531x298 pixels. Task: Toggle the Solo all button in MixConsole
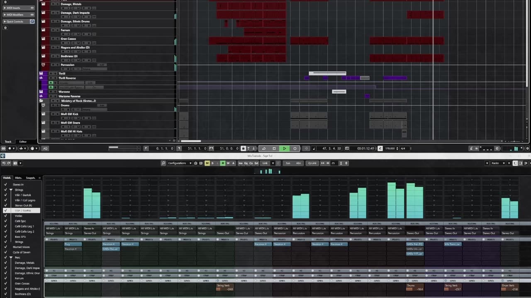click(212, 163)
